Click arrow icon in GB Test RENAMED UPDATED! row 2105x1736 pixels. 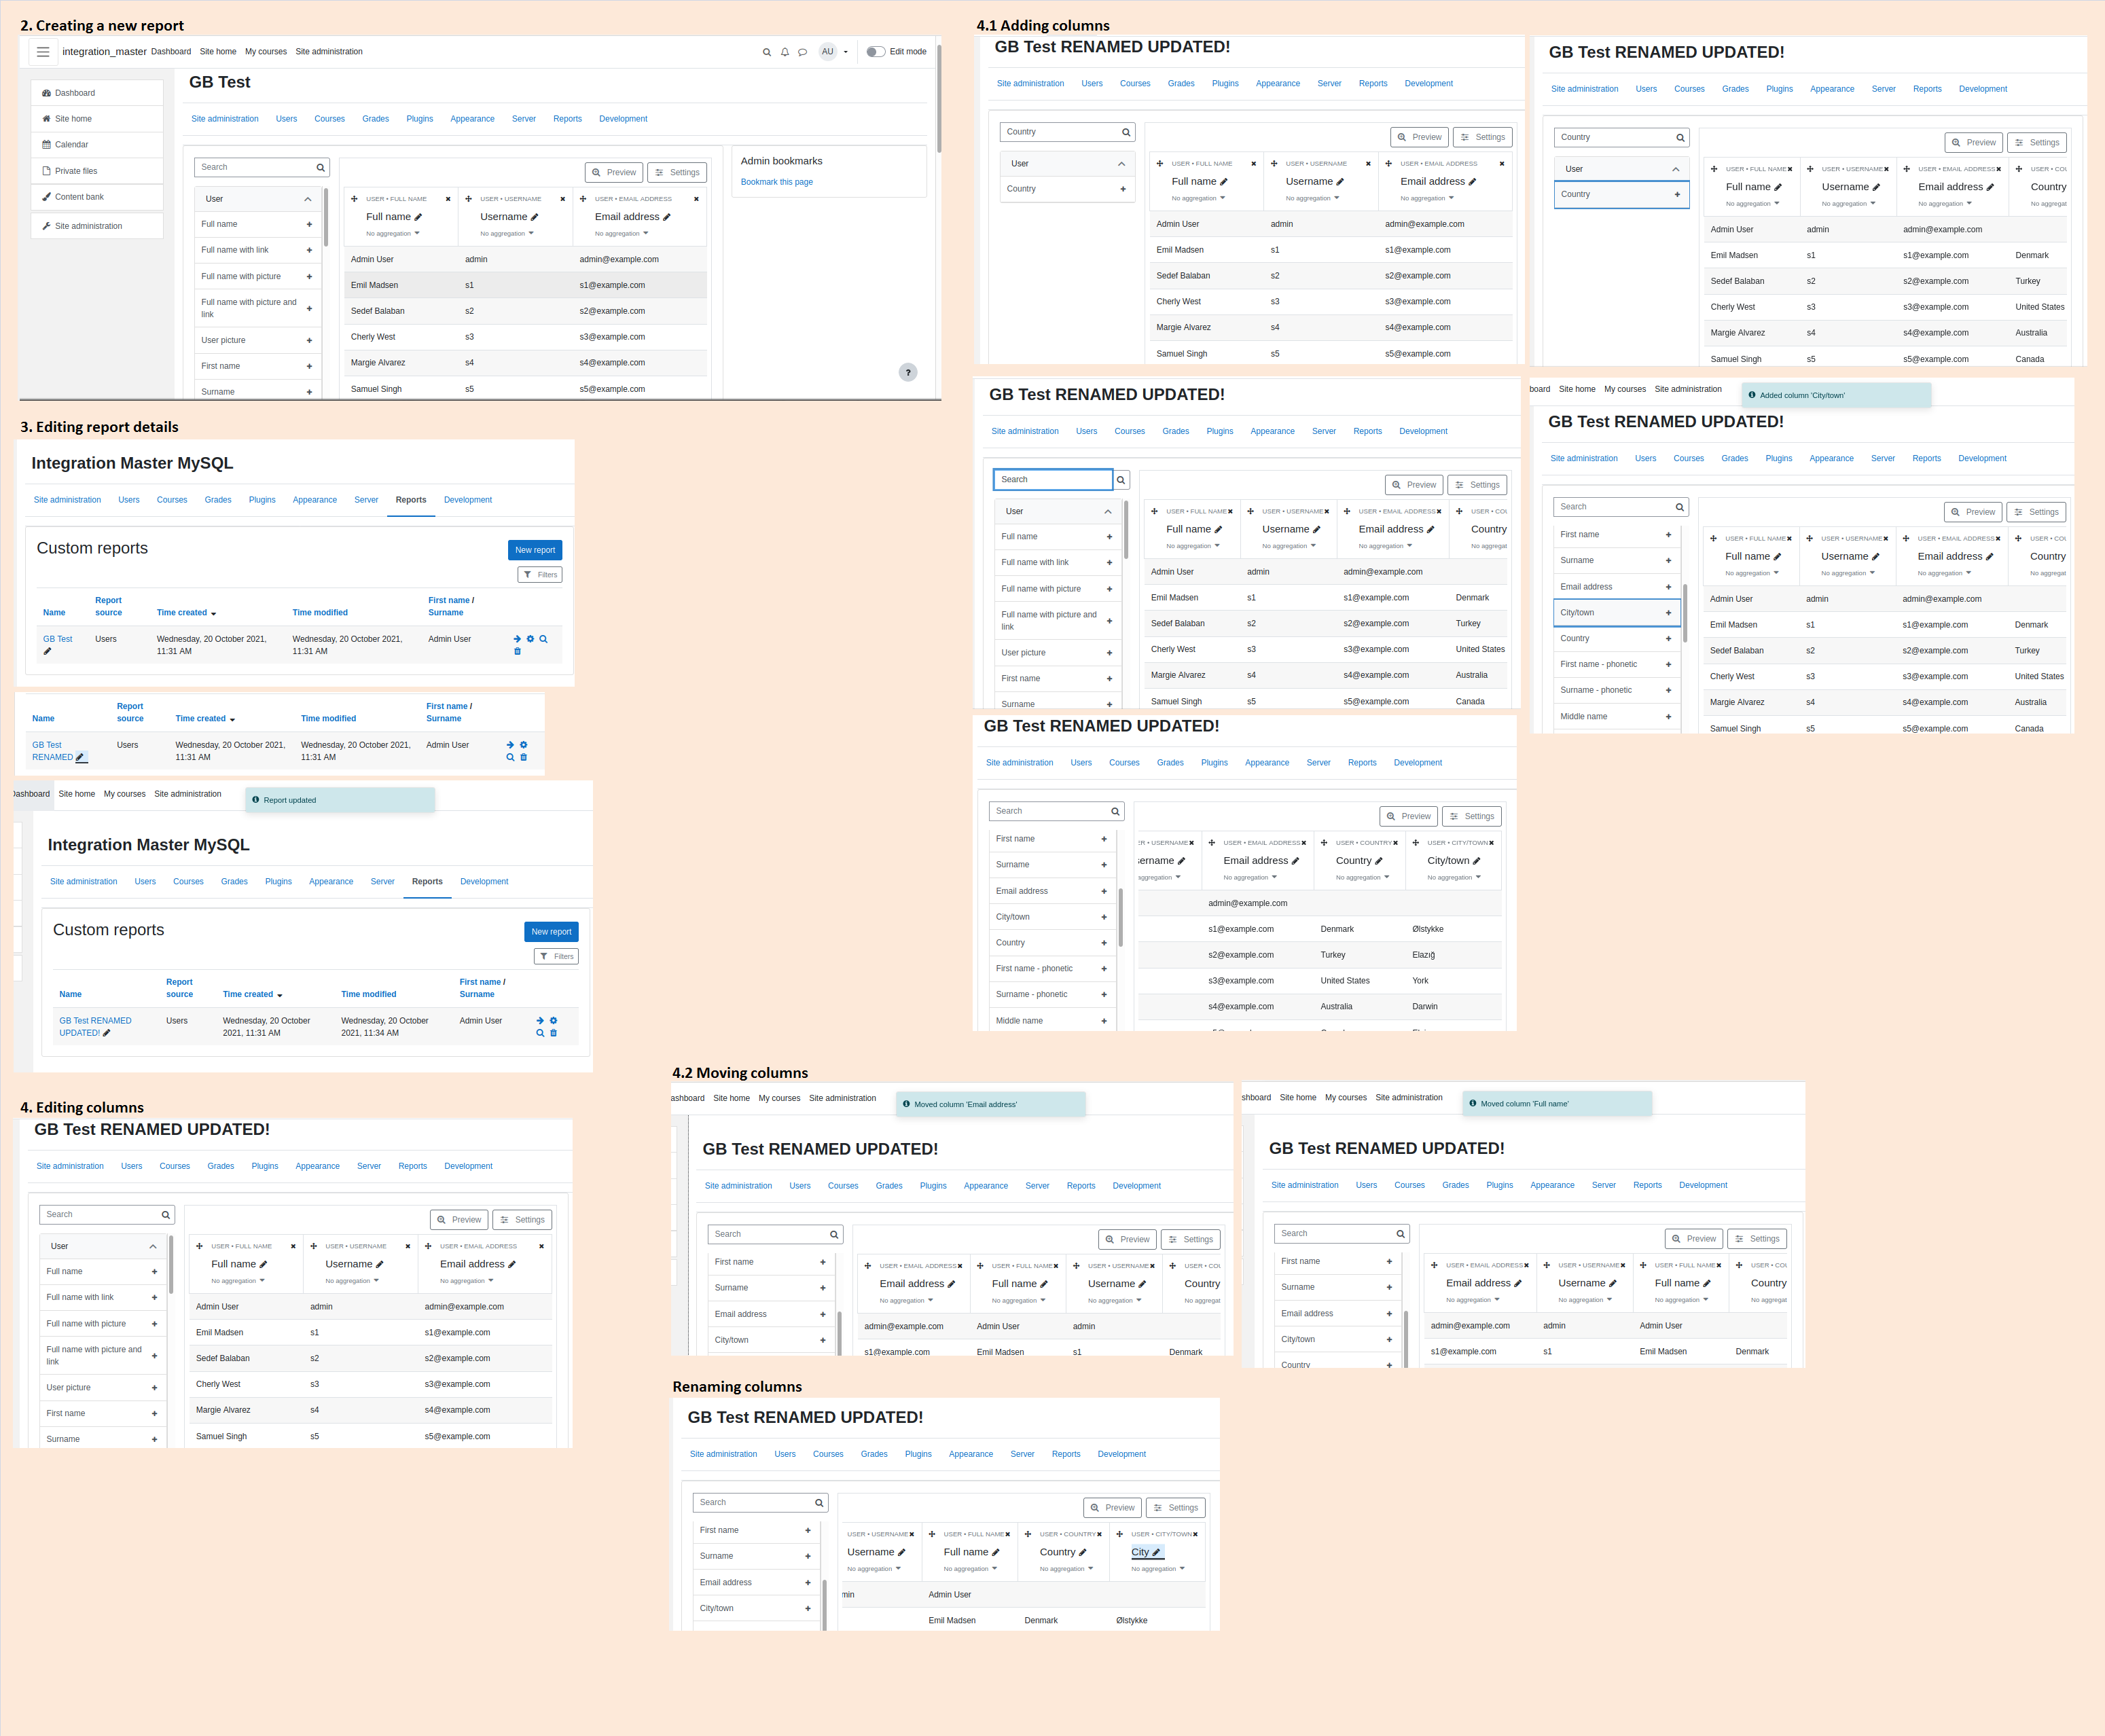pos(540,1021)
